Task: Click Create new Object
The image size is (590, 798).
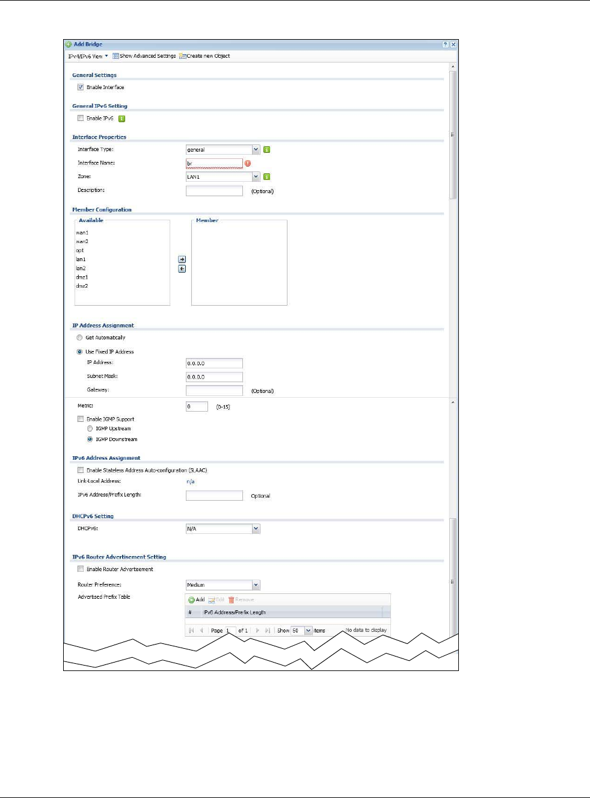Action: [x=204, y=56]
